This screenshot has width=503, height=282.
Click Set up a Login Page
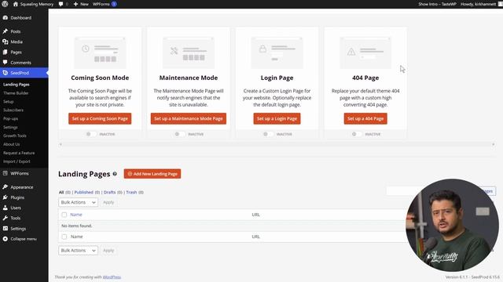click(277, 118)
